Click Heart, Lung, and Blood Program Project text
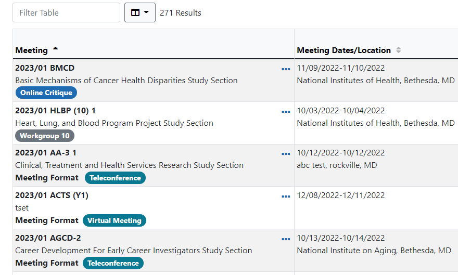The image size is (458, 275). coord(114,123)
